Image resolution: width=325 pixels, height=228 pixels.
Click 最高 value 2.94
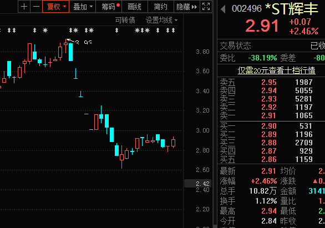269,211
